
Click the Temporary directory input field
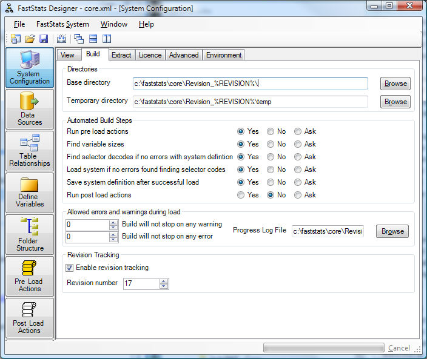point(250,102)
